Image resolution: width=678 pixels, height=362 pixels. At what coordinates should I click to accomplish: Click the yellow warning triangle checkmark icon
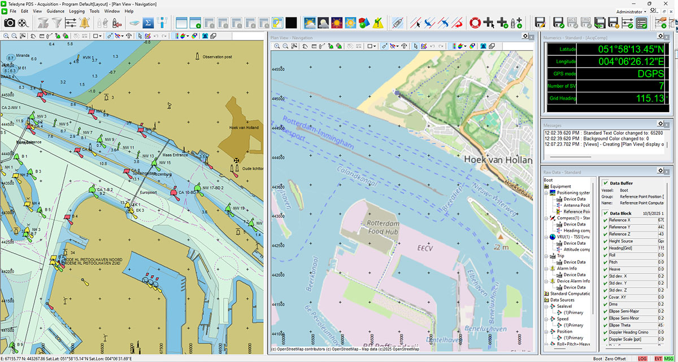[x=379, y=23]
